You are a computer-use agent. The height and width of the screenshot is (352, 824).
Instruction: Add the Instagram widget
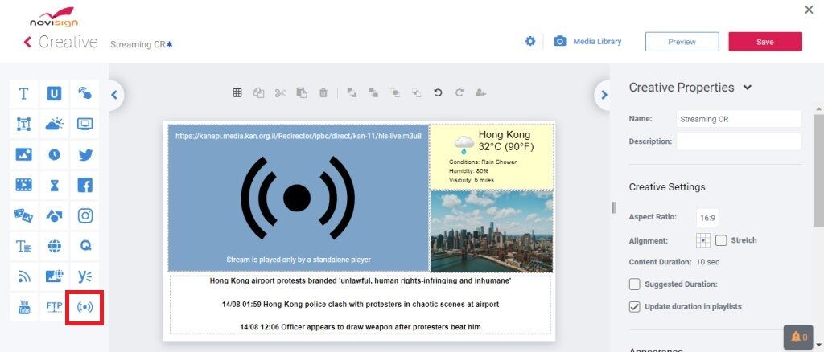point(84,215)
